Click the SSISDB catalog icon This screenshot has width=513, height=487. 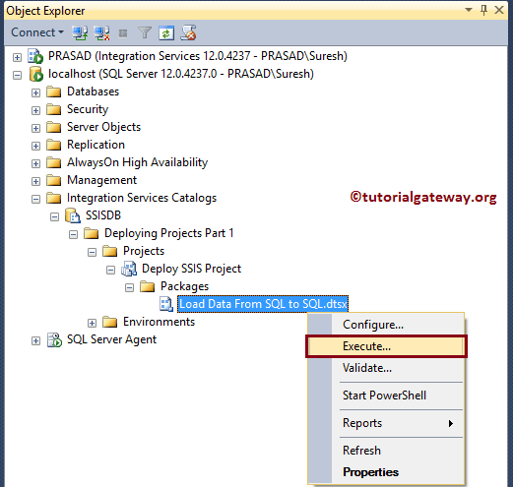pos(73,215)
